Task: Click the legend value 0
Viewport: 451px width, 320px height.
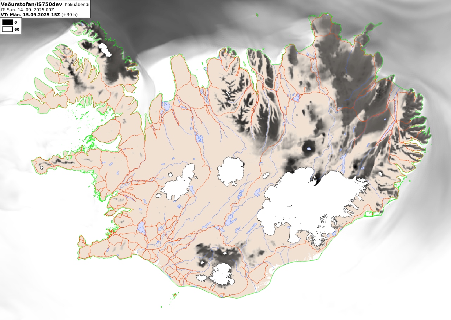Action: click(16, 23)
